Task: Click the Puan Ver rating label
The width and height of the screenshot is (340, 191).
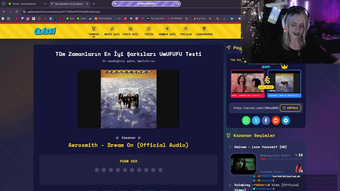Action: pos(129,161)
